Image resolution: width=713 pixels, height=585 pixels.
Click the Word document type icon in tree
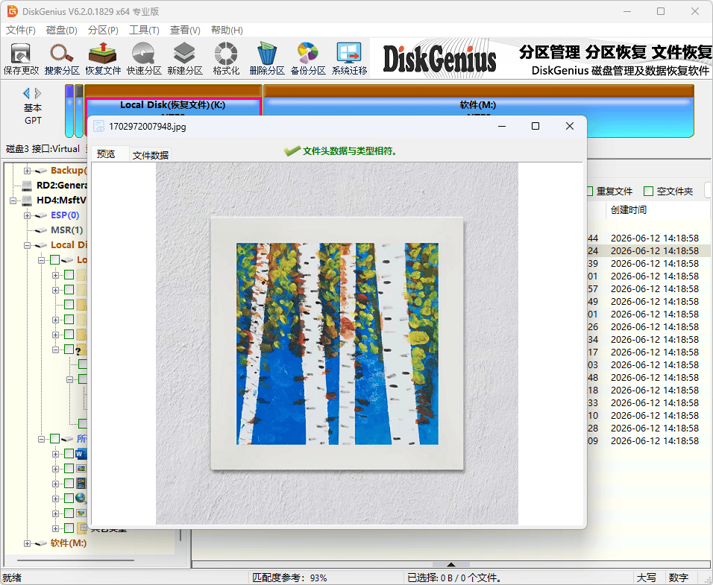(81, 454)
